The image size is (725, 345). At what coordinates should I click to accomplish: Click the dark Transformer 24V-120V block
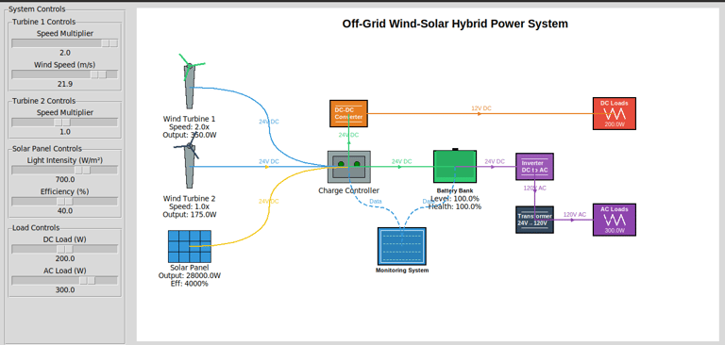534,220
